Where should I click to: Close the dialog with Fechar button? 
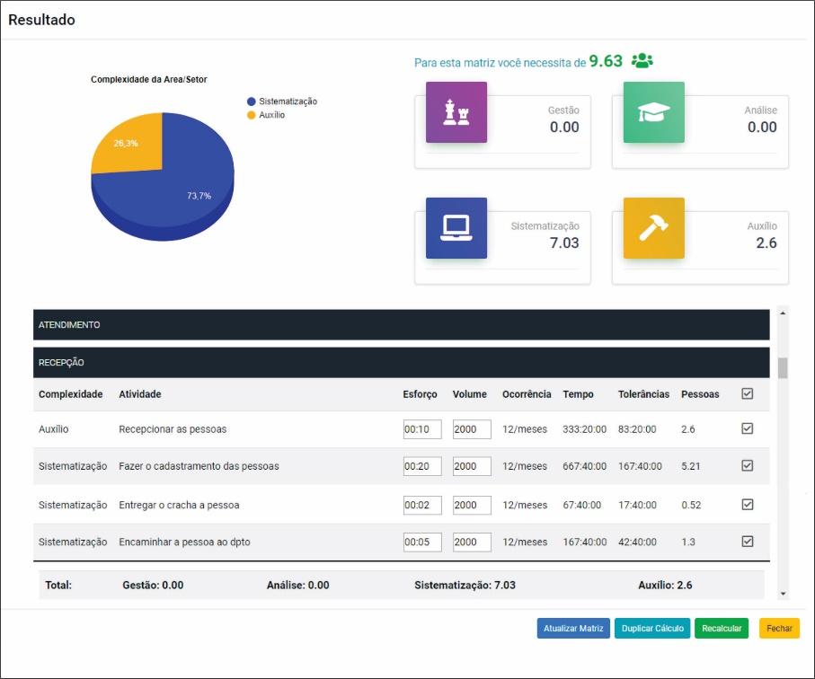[x=779, y=628]
